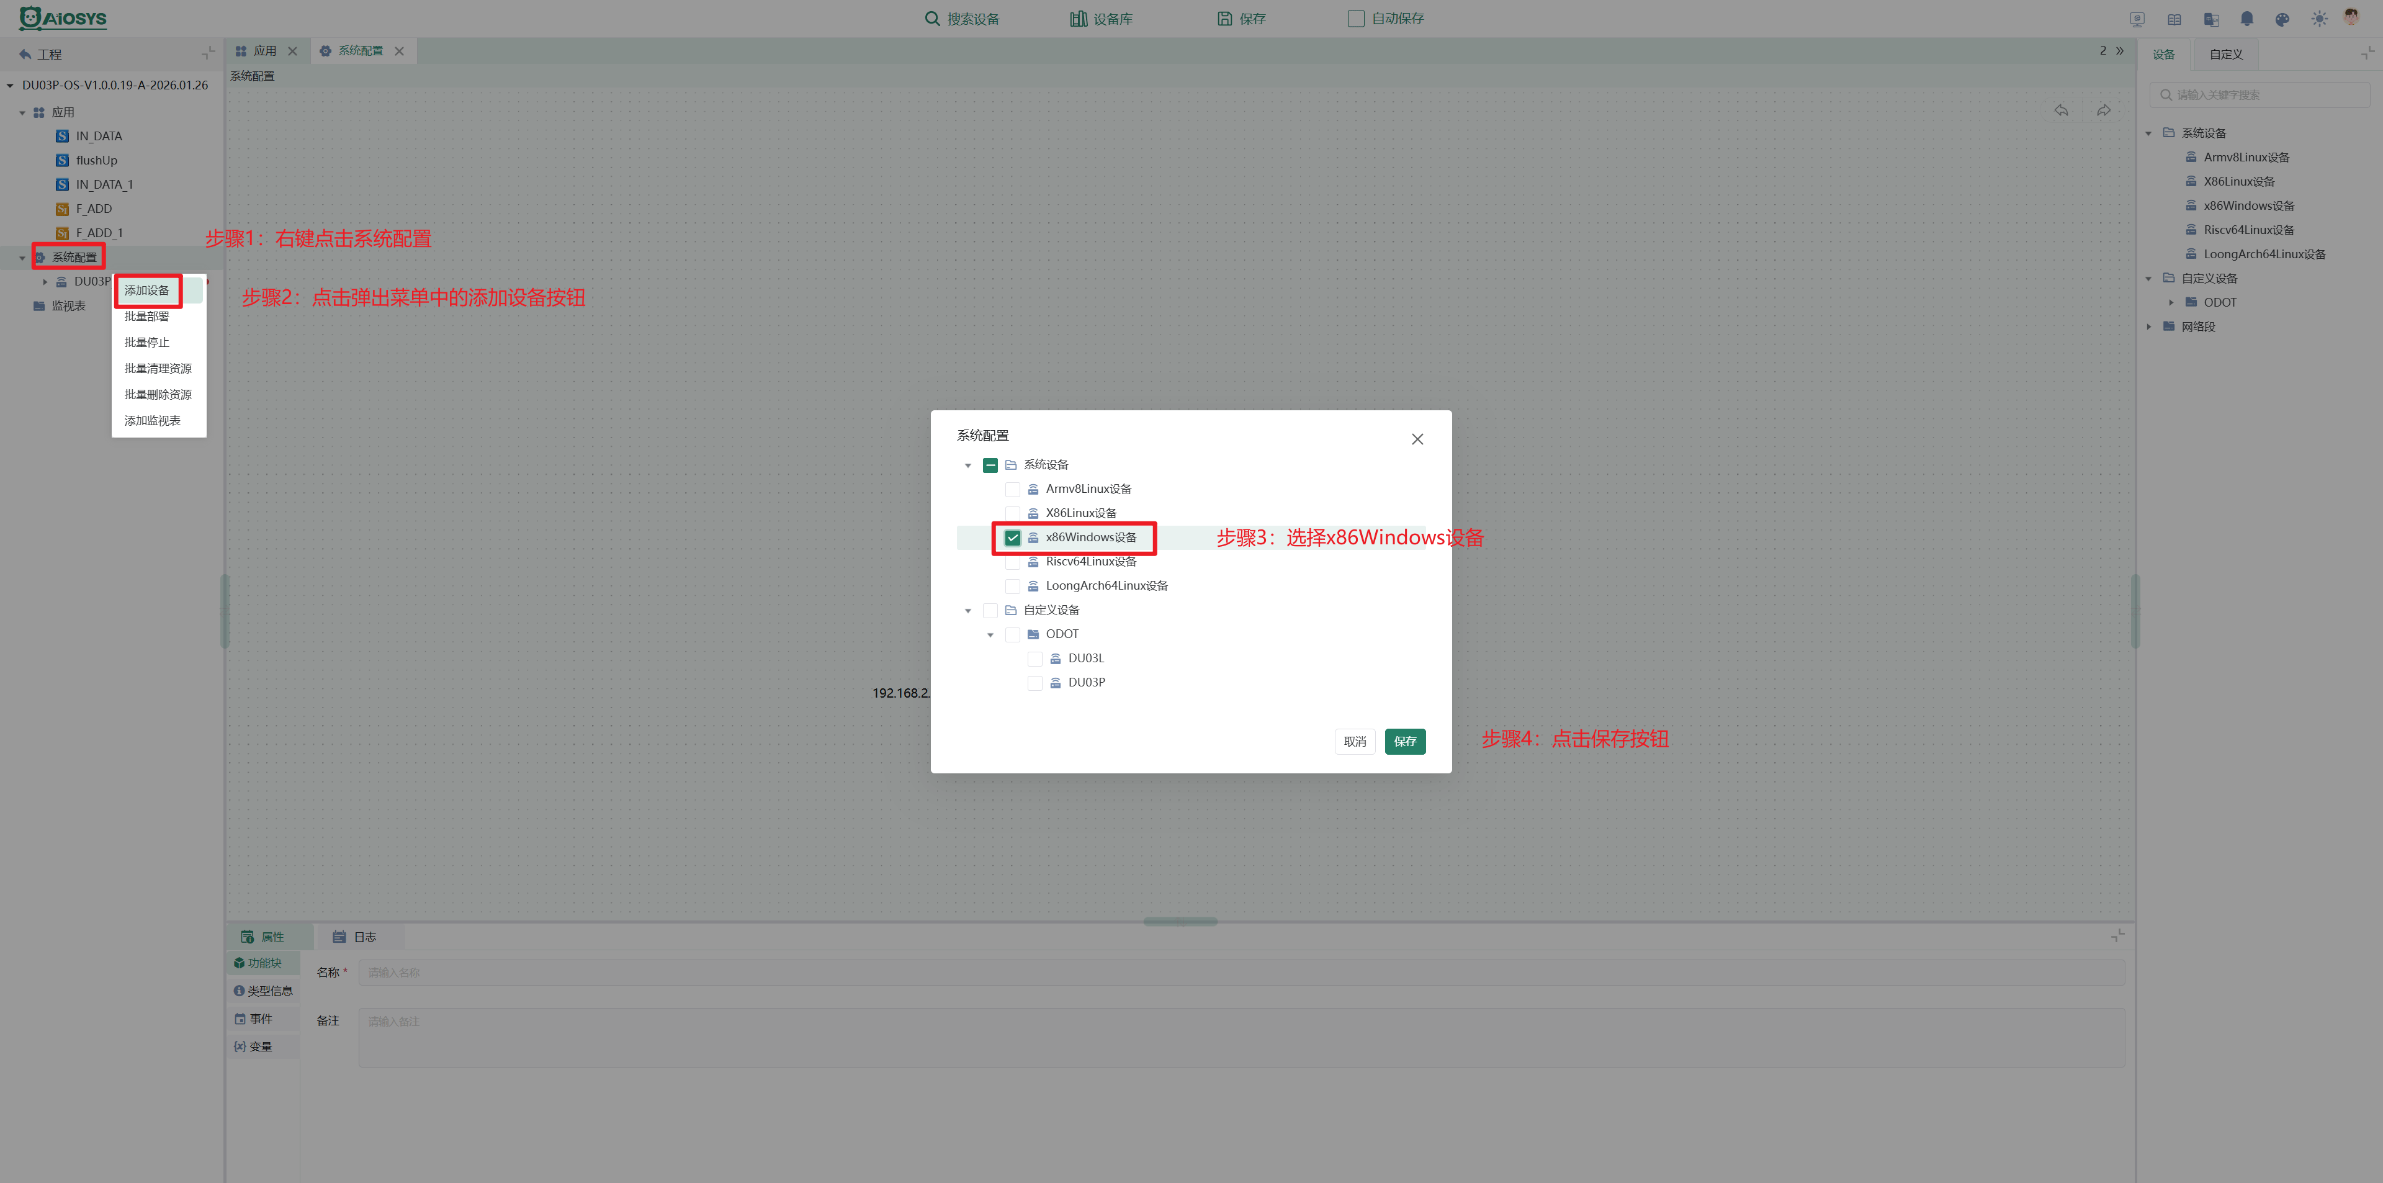The image size is (2383, 1183).
Task: Close the 系统配置 dialog with X
Action: click(1416, 439)
